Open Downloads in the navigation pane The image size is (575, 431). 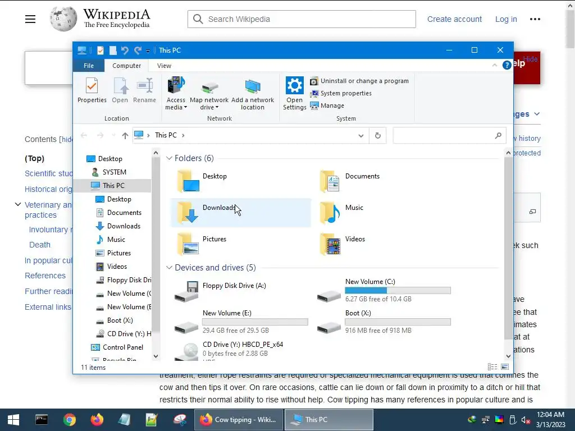click(x=124, y=226)
